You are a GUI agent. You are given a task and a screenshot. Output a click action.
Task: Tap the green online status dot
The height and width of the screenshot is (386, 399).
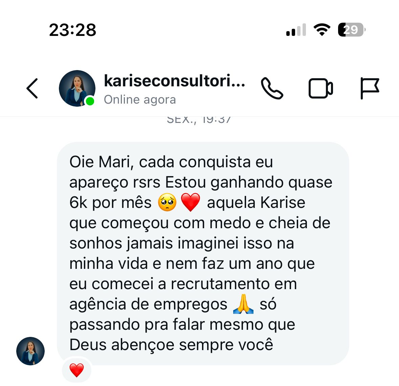[90, 101]
